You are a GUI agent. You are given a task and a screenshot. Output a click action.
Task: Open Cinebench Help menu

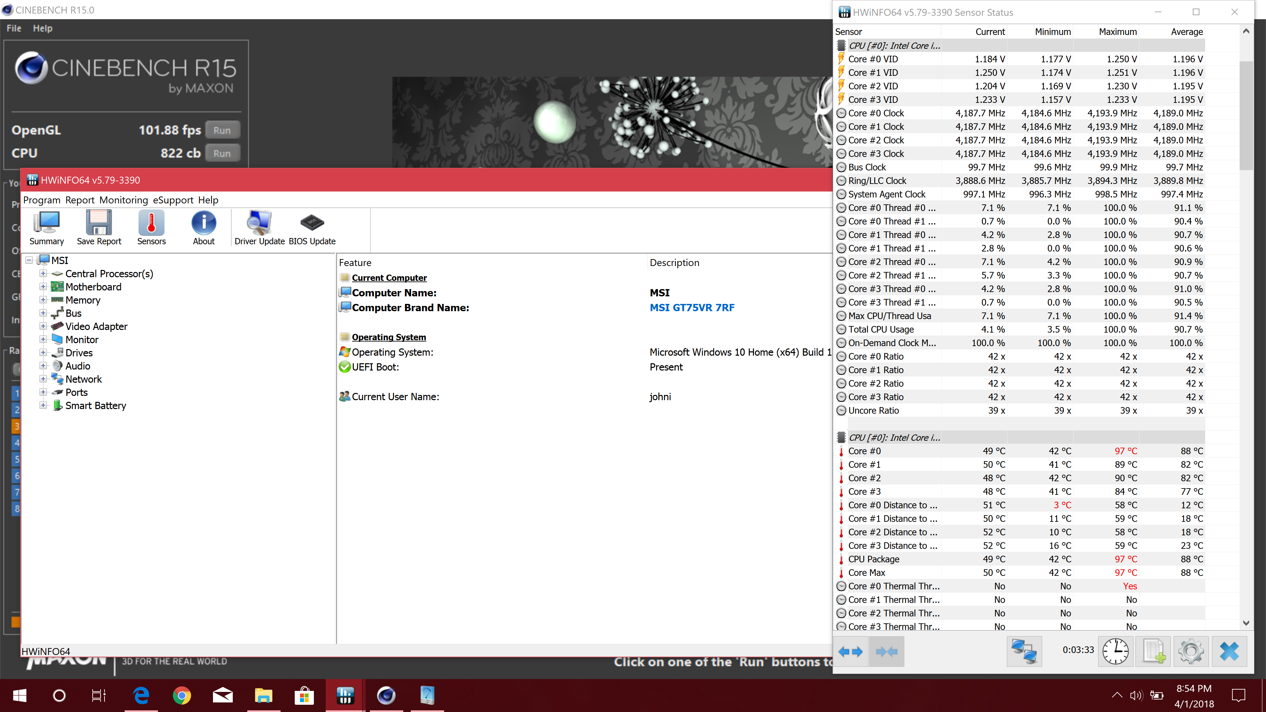(43, 28)
